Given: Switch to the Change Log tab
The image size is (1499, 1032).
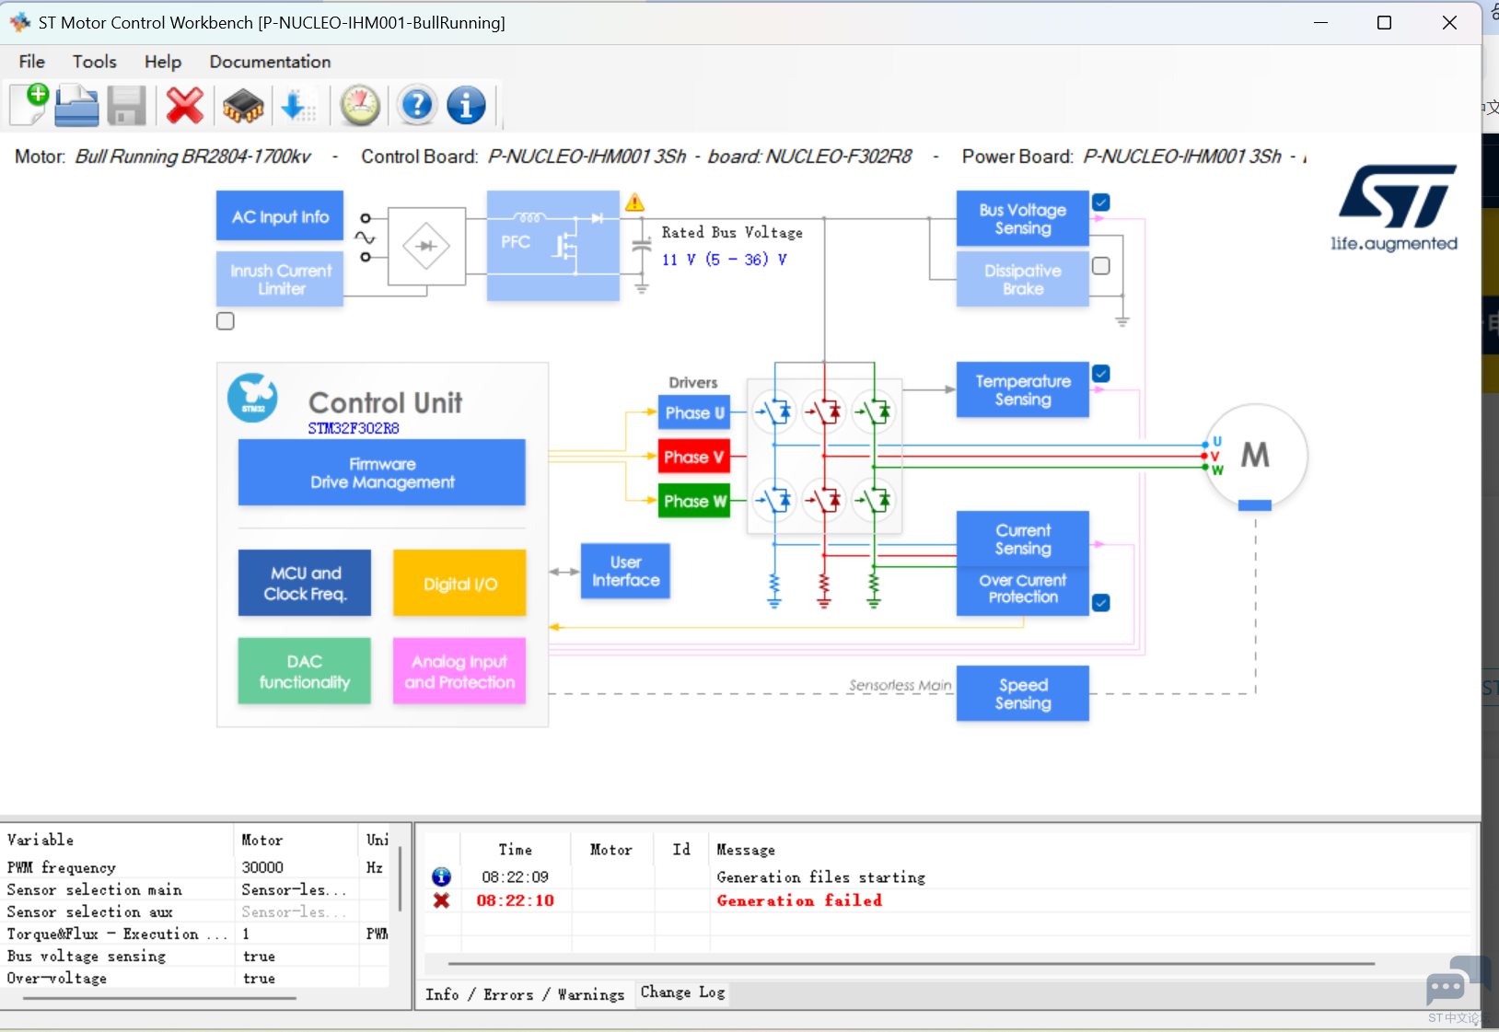Looking at the screenshot, I should pyautogui.click(x=682, y=992).
